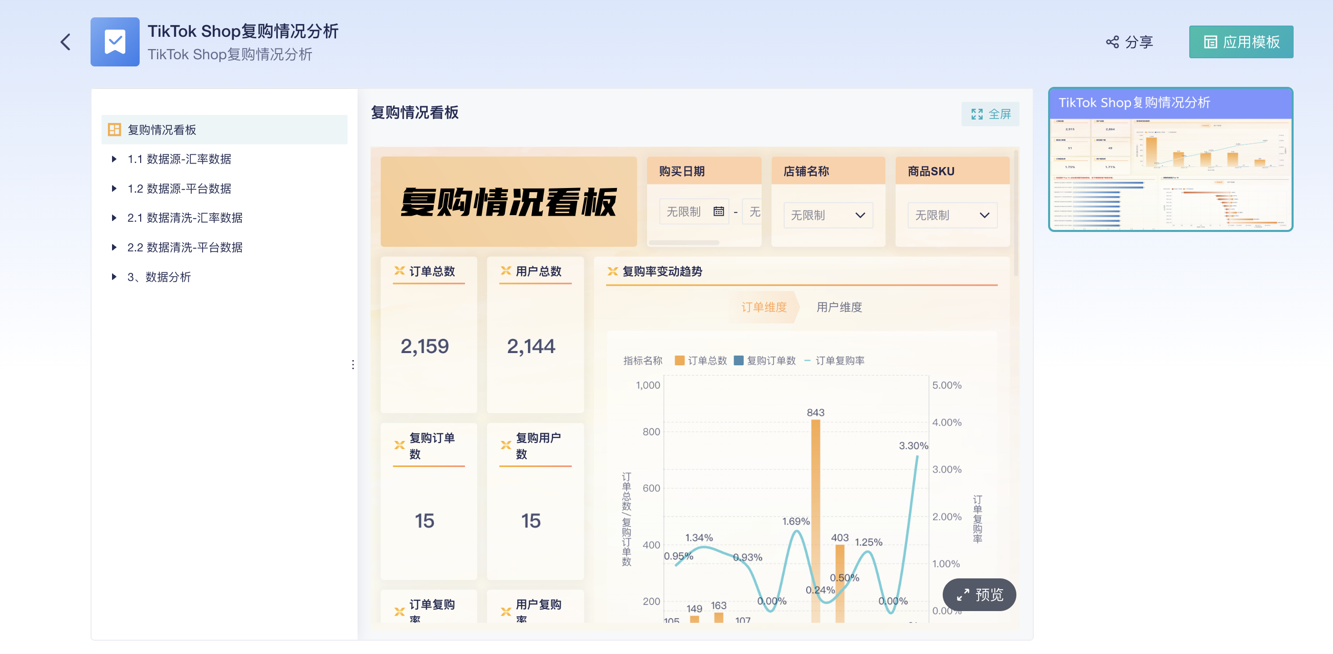Switch to the 用户维度 tab

click(839, 307)
